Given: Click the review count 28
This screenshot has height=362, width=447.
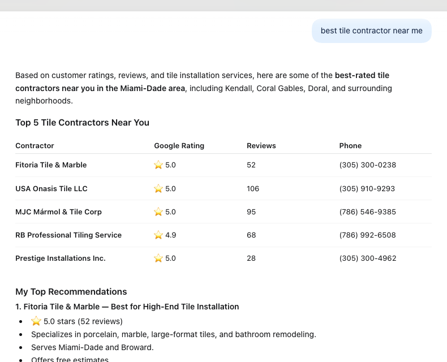Looking at the screenshot, I should pyautogui.click(x=251, y=258).
